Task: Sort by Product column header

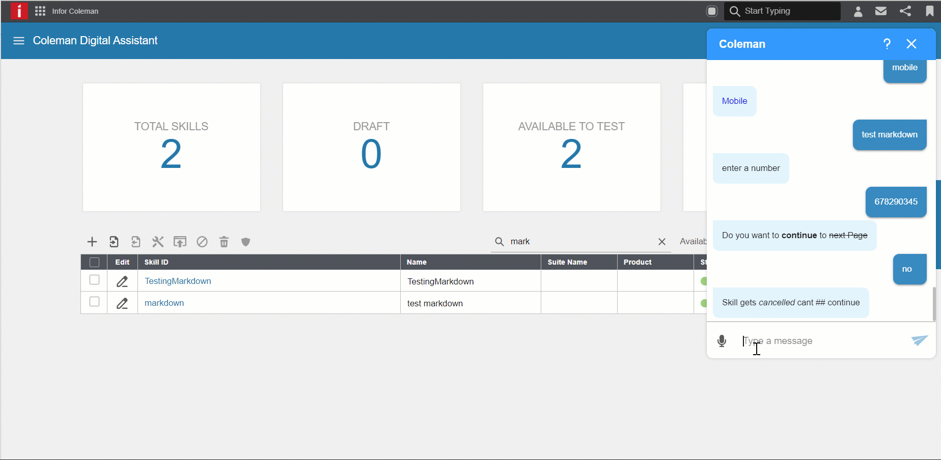Action: pos(655,262)
